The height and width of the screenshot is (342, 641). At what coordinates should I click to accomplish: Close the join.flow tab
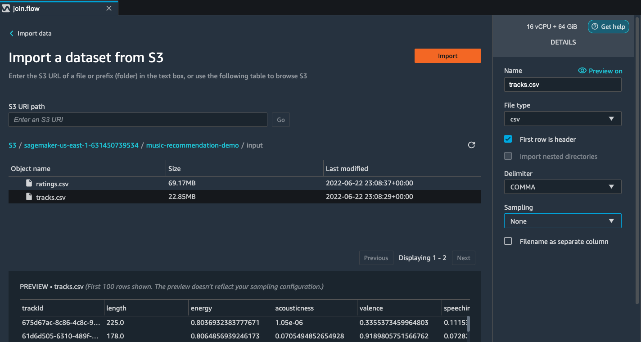(x=109, y=8)
